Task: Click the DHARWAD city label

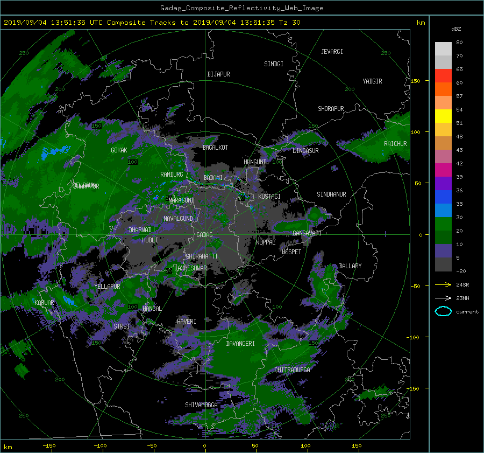Action: pyautogui.click(x=140, y=230)
